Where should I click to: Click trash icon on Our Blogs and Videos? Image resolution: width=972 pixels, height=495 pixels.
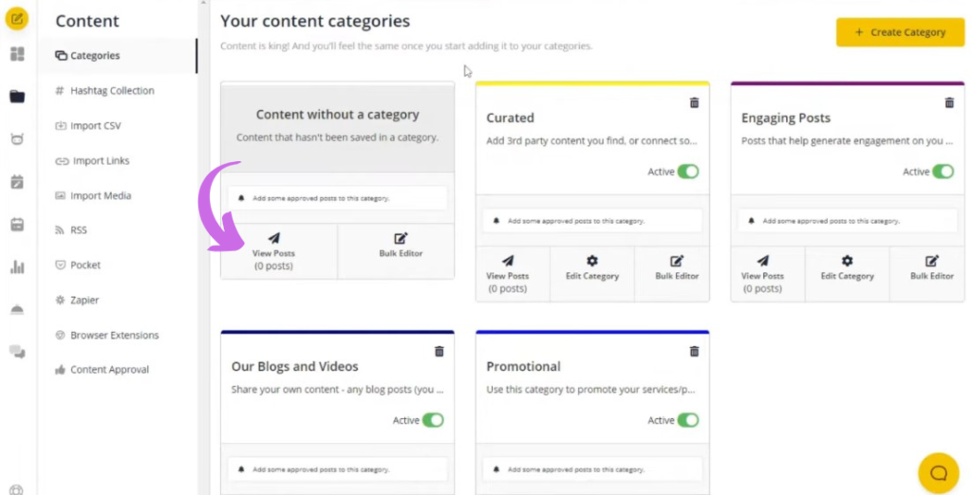(439, 351)
